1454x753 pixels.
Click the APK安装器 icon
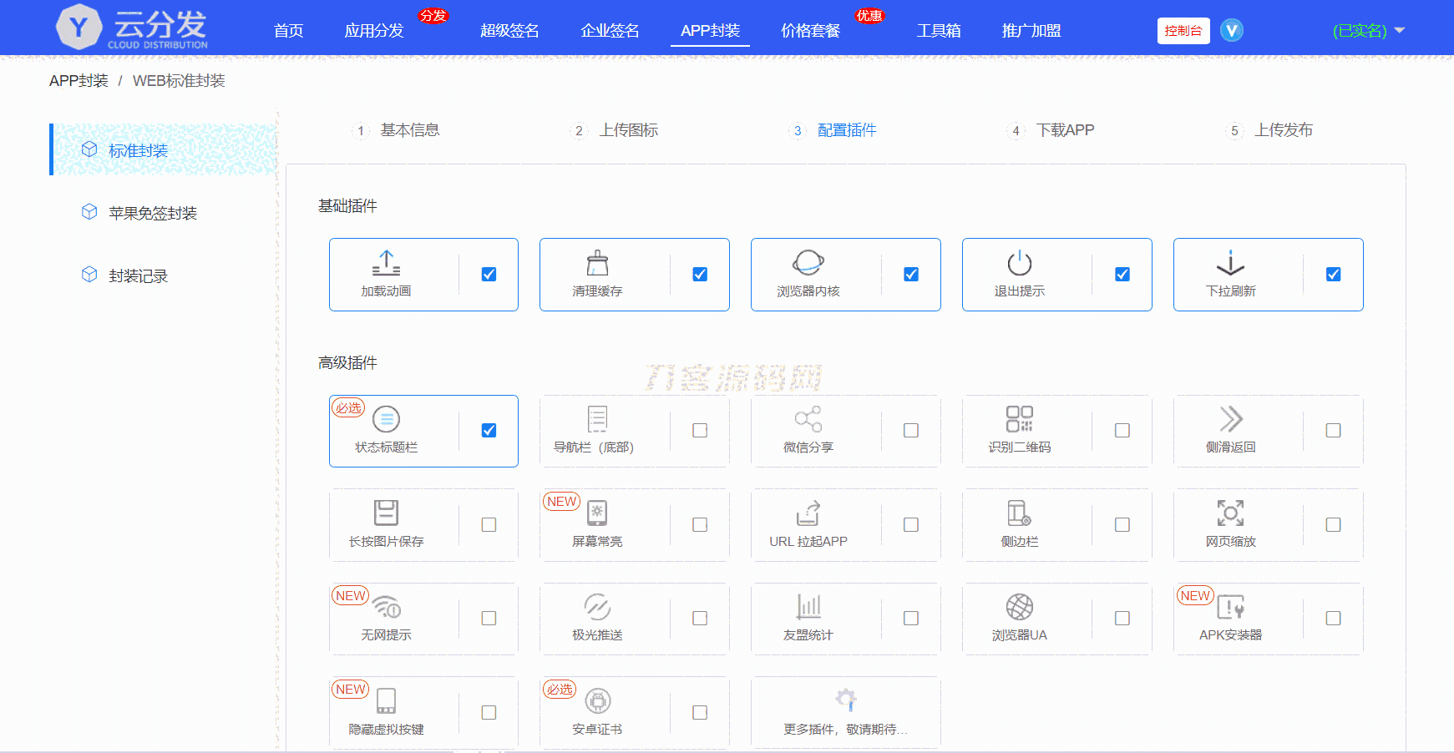pyautogui.click(x=1231, y=607)
